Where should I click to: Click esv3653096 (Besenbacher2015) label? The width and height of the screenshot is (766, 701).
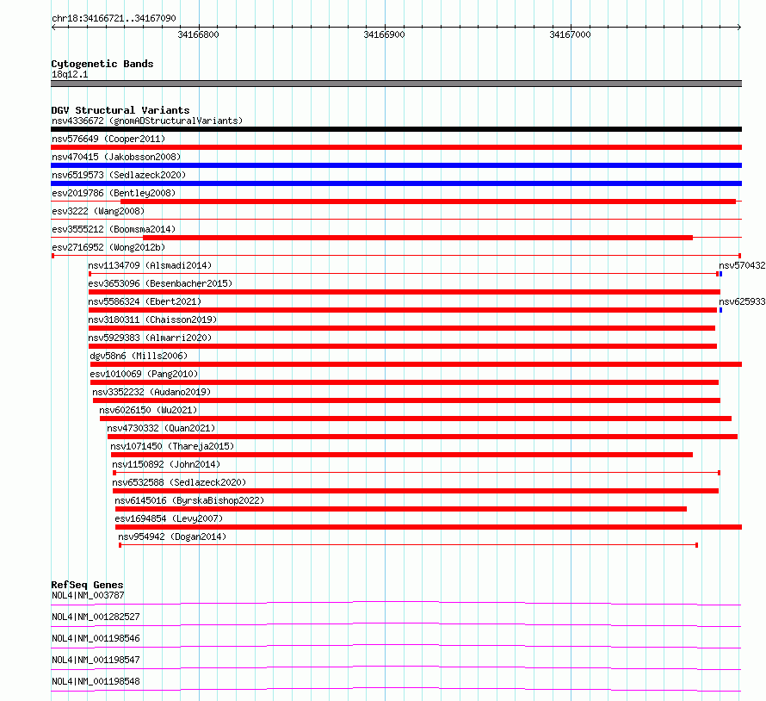click(160, 283)
